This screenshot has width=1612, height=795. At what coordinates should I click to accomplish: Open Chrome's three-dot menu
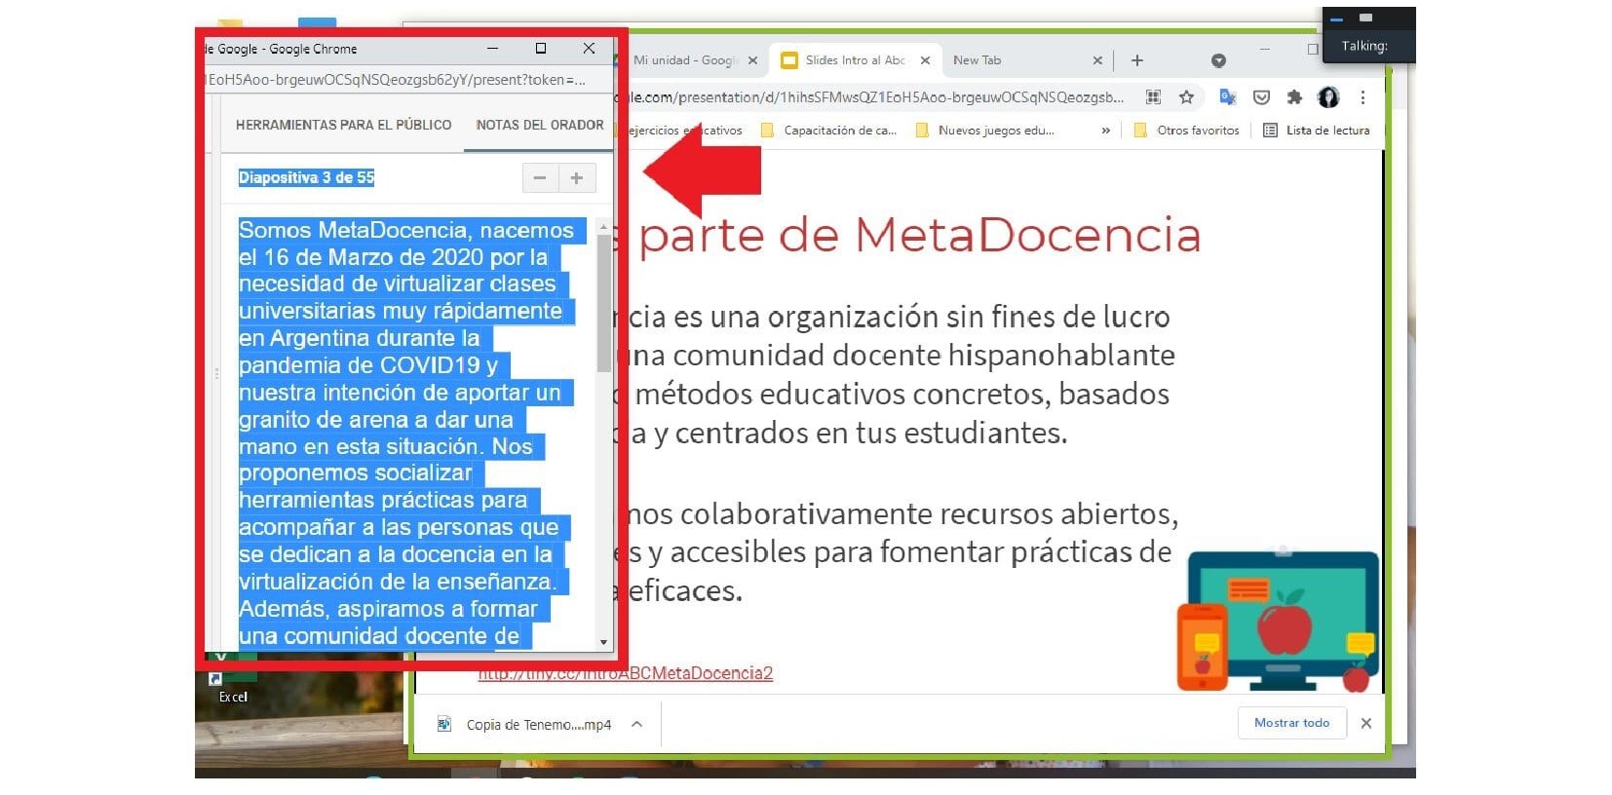point(1363,96)
